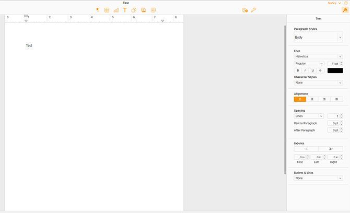
Task: Insert an image with the media icon
Action: 144,10
